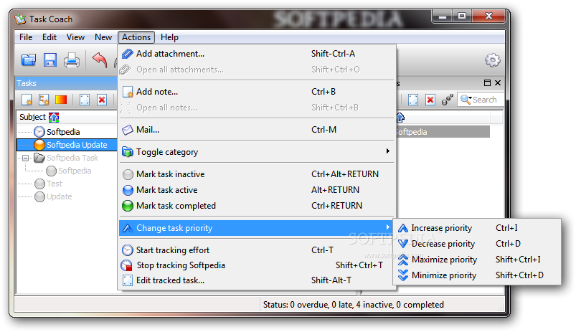Choose Add note menu entry

point(257,92)
